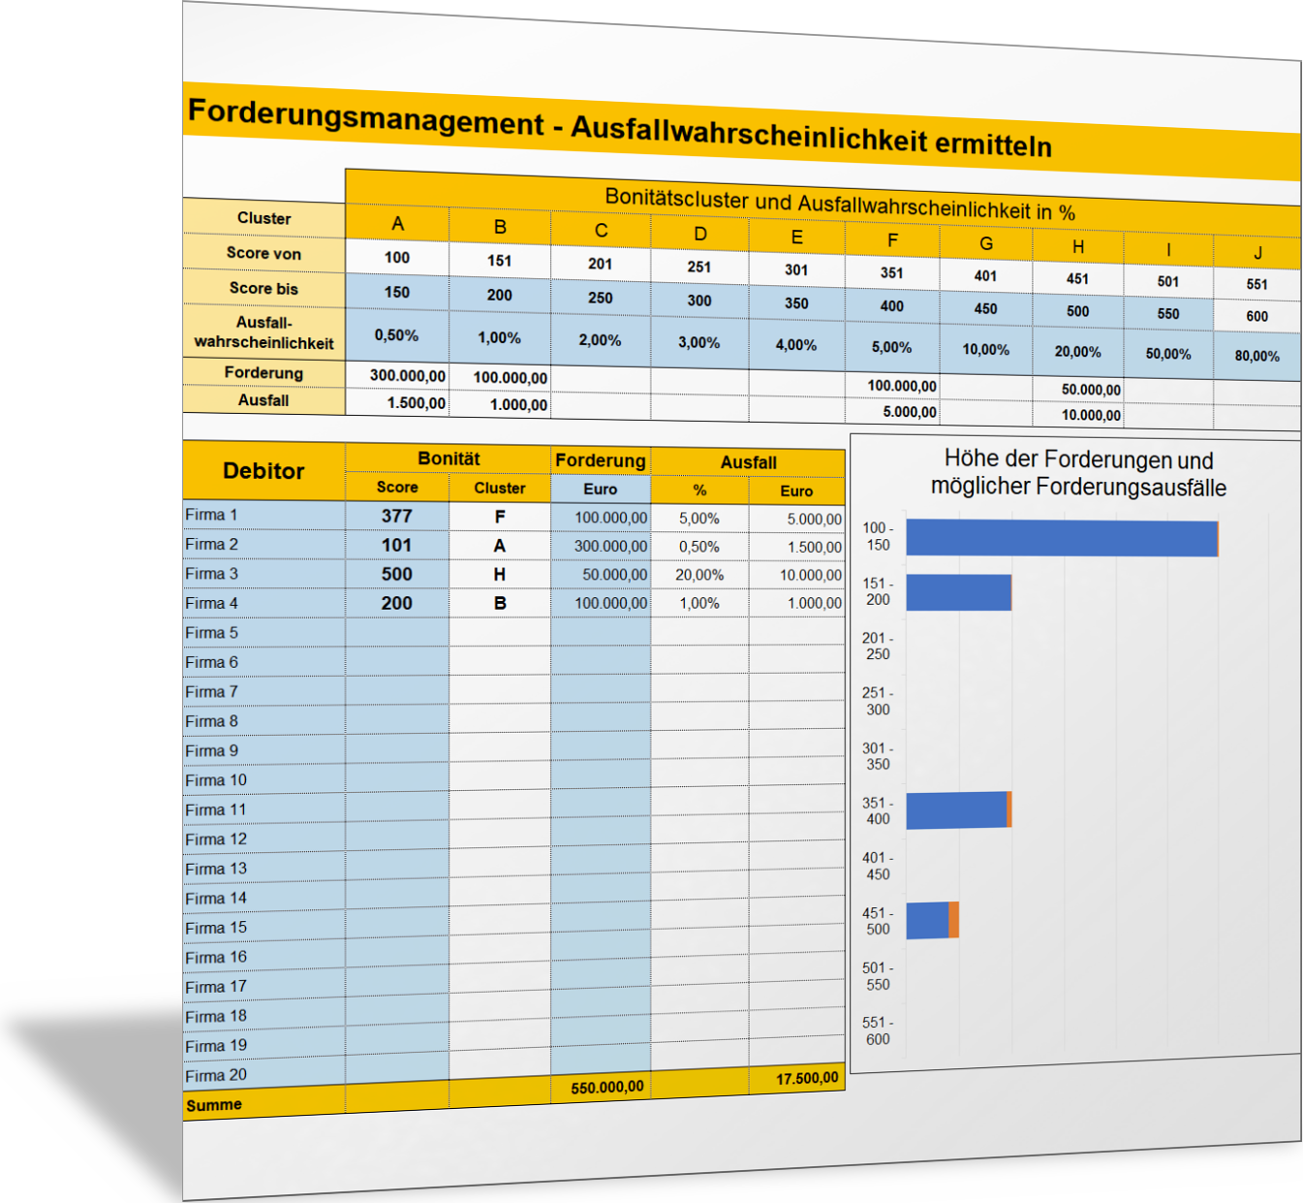The image size is (1303, 1203).
Task: Click the "Debitor" table header
Action: (x=264, y=471)
